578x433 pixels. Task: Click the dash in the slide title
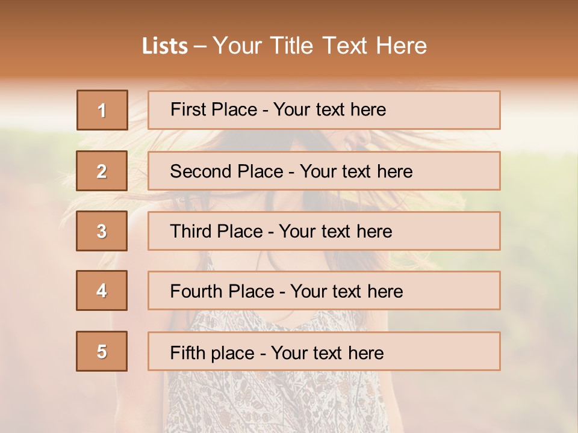tap(200, 47)
